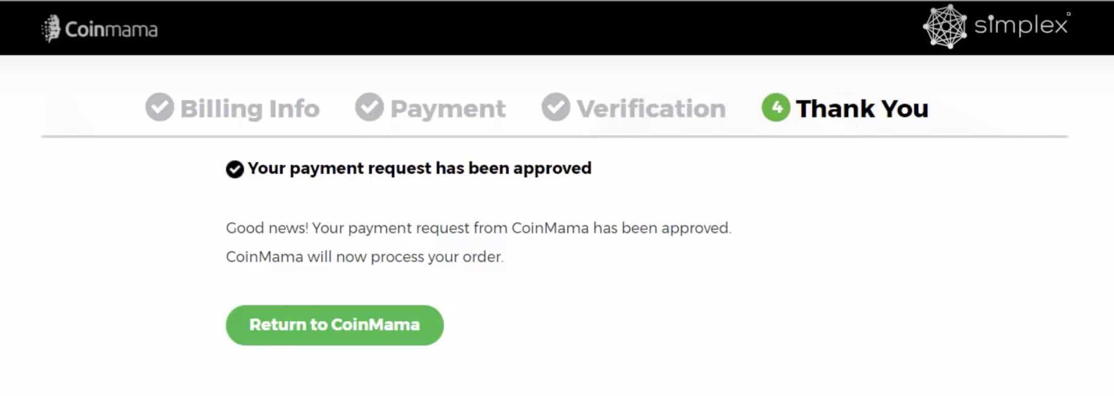Select the Billing Info step label
Image resolution: width=1114 pixels, height=396 pixels.
[250, 108]
